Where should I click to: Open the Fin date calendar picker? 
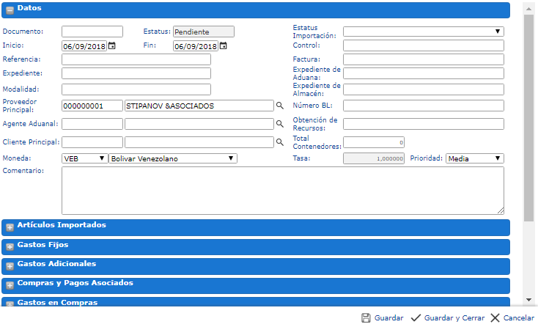tap(224, 45)
